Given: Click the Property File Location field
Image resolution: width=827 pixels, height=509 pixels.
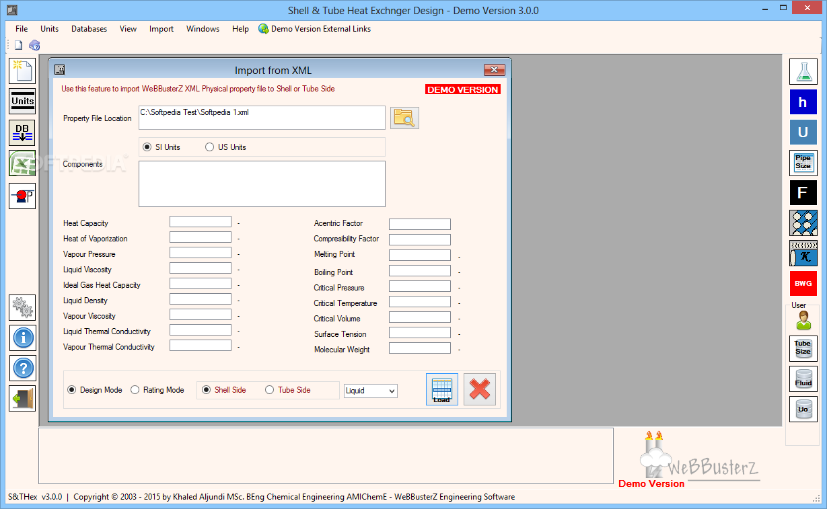Looking at the screenshot, I should pyautogui.click(x=262, y=118).
